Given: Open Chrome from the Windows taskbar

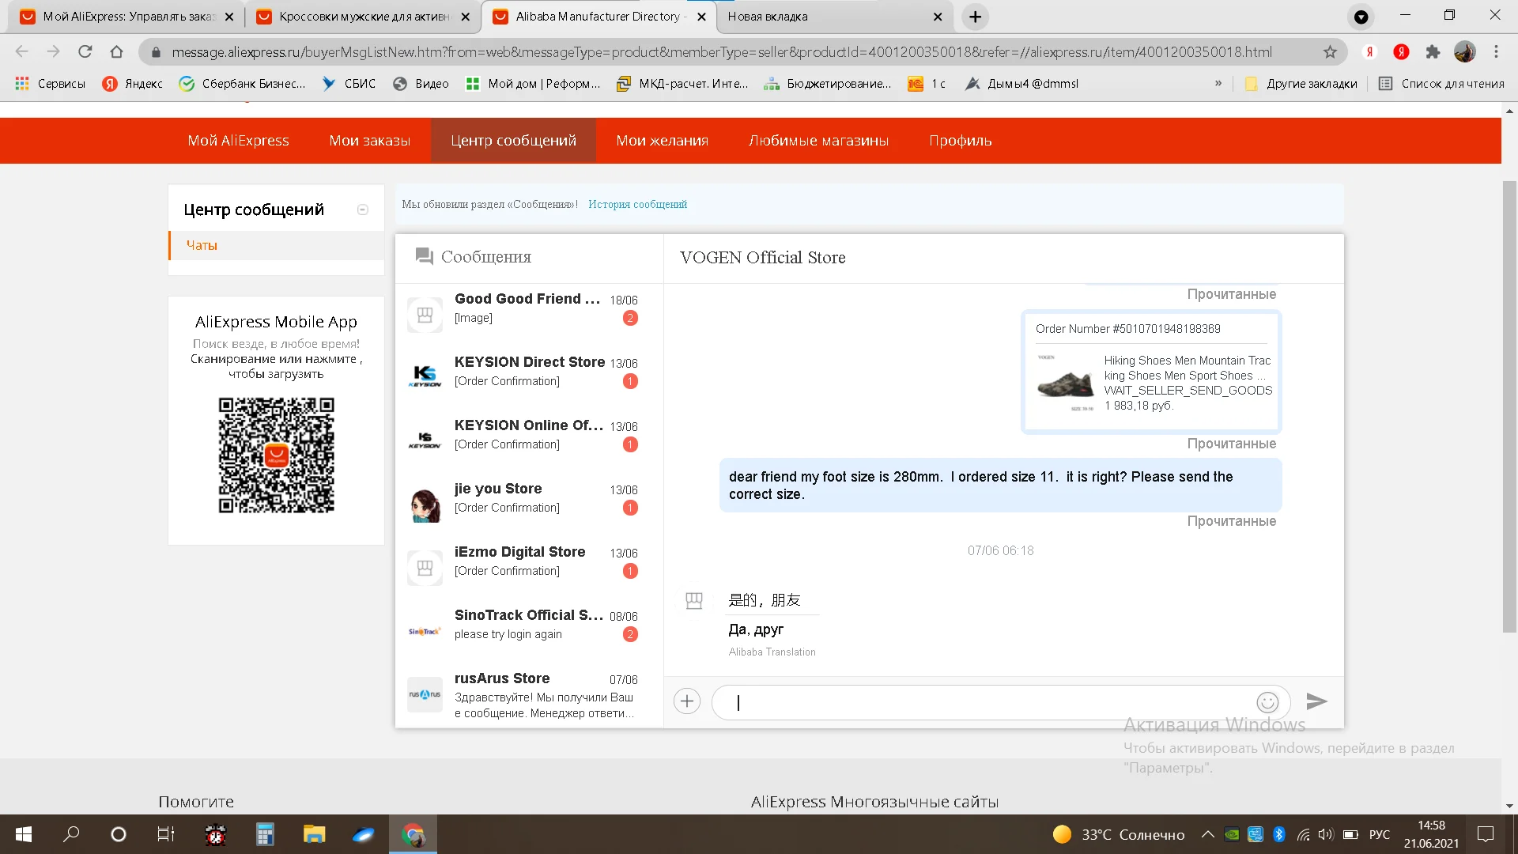Looking at the screenshot, I should (413, 834).
